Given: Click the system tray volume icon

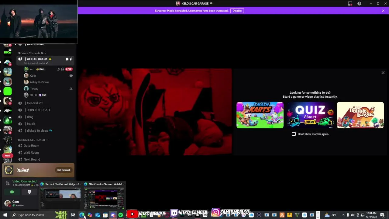Looking at the screenshot, I should coord(353,215).
